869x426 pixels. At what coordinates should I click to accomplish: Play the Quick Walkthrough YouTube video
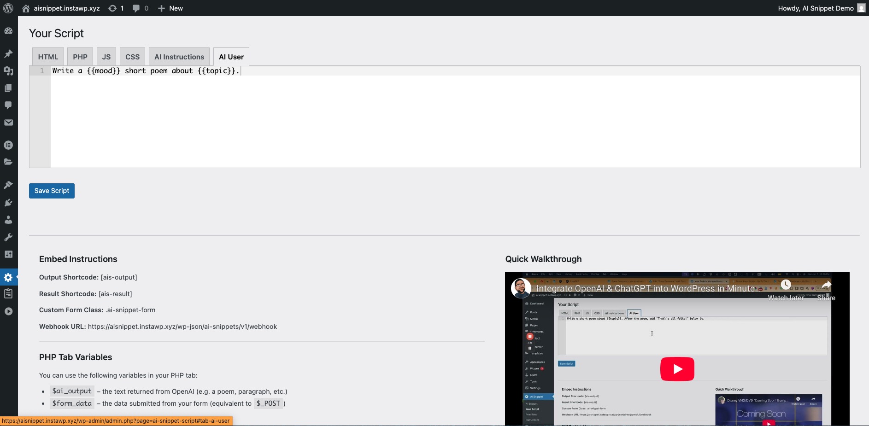pyautogui.click(x=677, y=369)
